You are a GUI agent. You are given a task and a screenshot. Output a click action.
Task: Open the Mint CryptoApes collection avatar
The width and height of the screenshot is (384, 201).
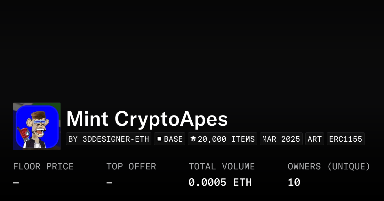point(37,126)
